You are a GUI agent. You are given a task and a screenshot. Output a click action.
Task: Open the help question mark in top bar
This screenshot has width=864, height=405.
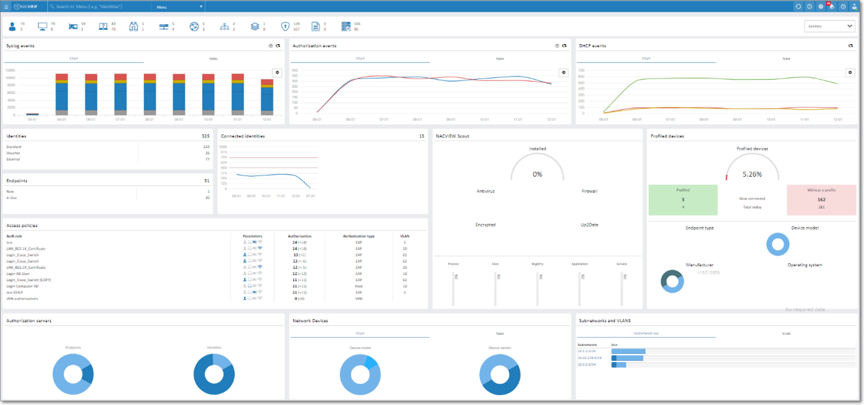click(843, 7)
